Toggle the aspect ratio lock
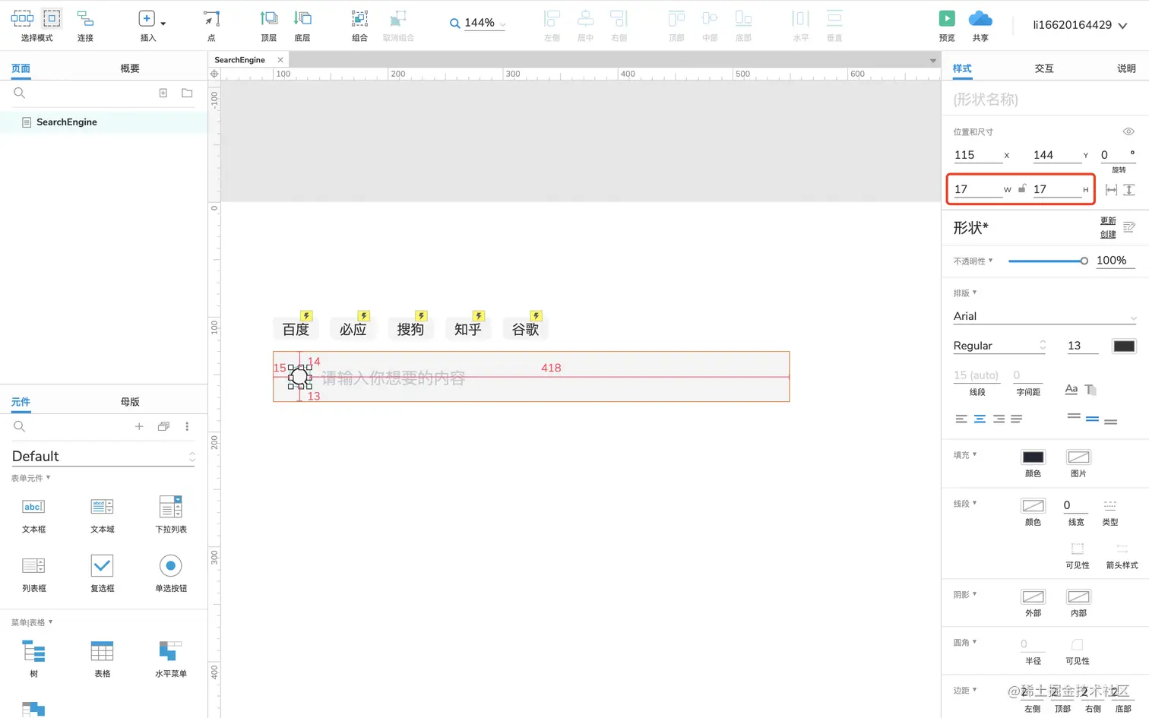1149x718 pixels. click(1022, 188)
